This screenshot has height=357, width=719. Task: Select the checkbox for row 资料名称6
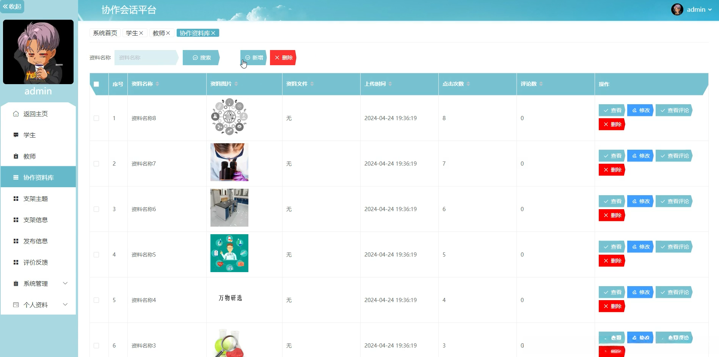coord(96,209)
